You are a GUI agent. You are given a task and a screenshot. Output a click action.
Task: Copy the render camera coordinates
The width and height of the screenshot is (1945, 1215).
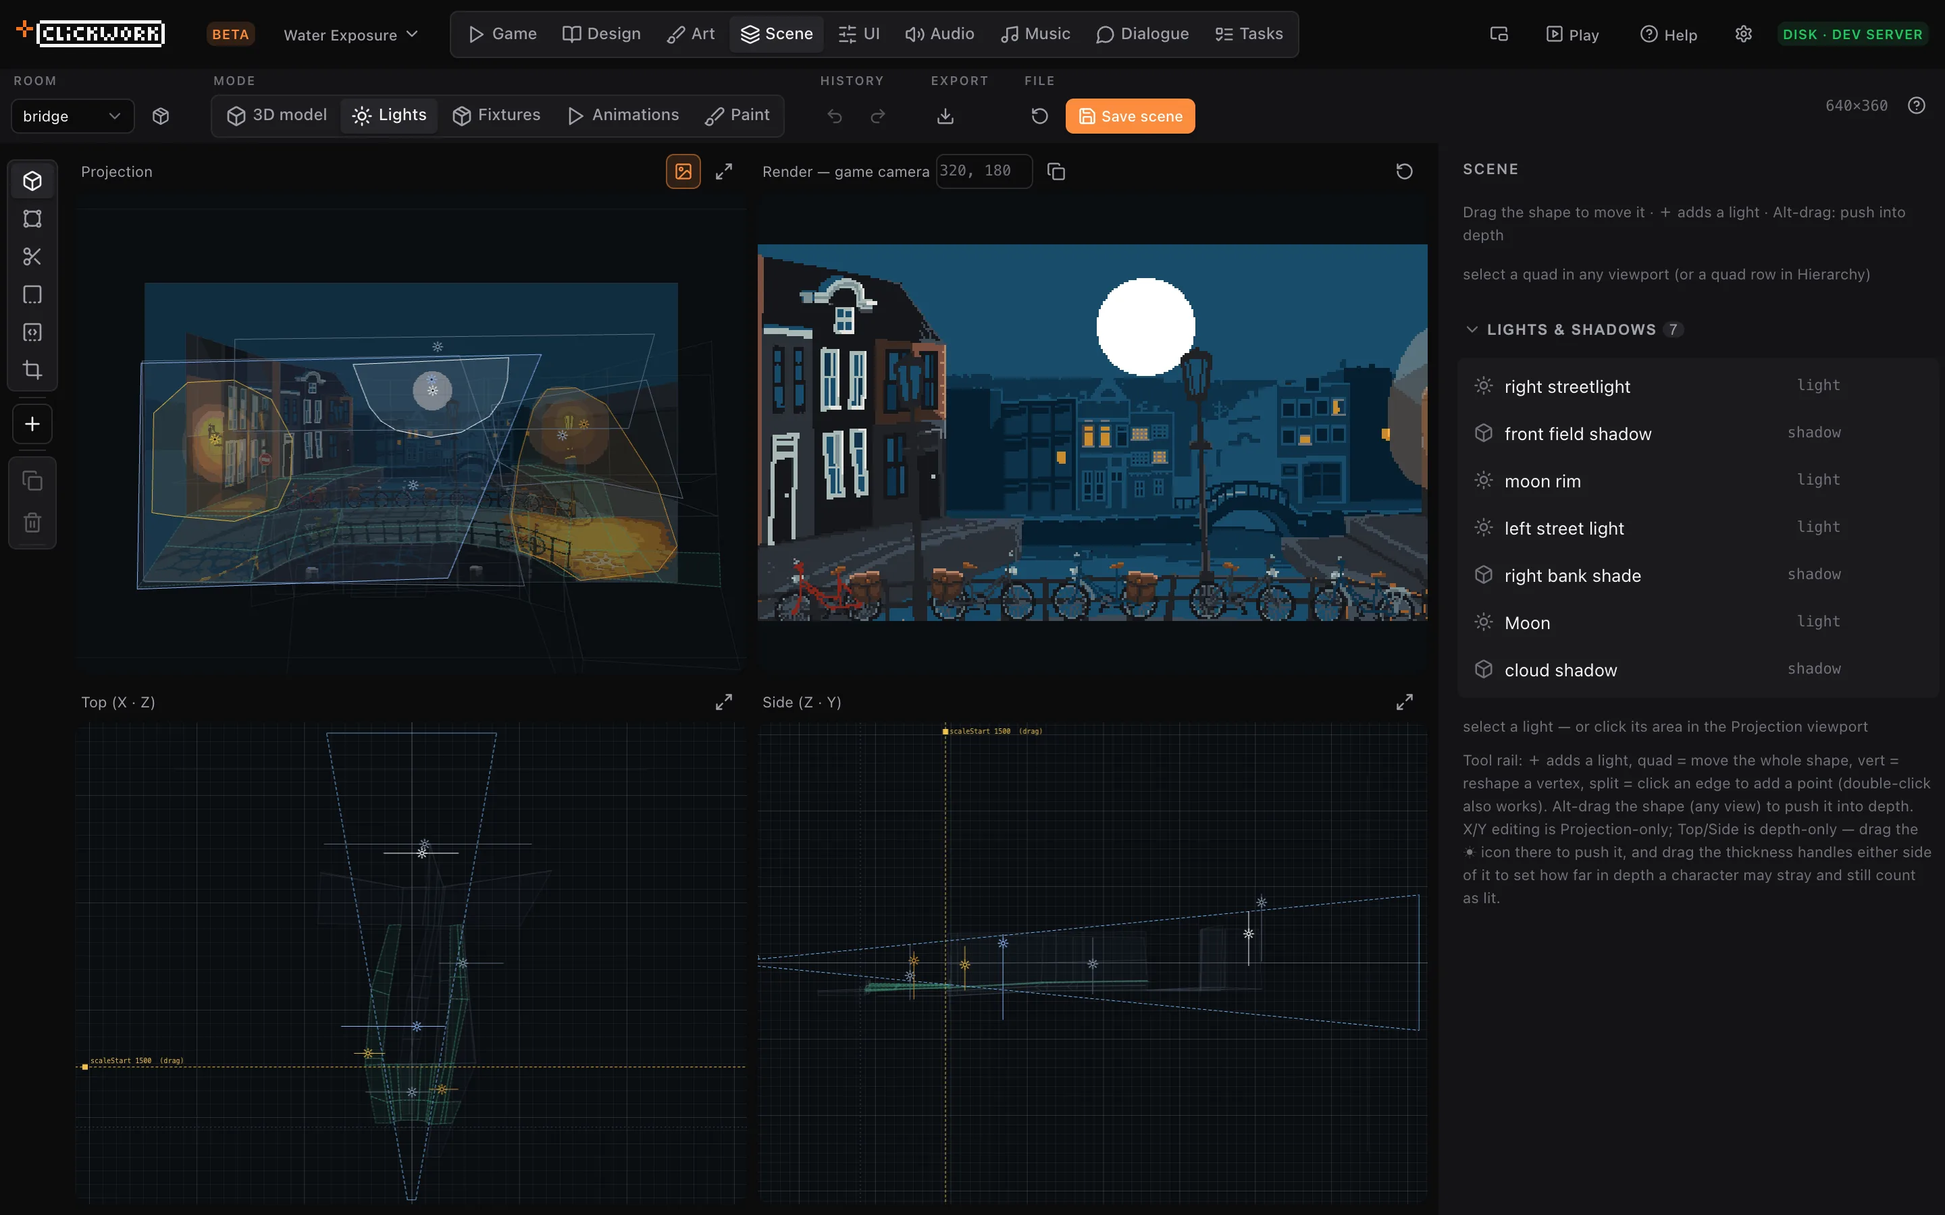1056,171
